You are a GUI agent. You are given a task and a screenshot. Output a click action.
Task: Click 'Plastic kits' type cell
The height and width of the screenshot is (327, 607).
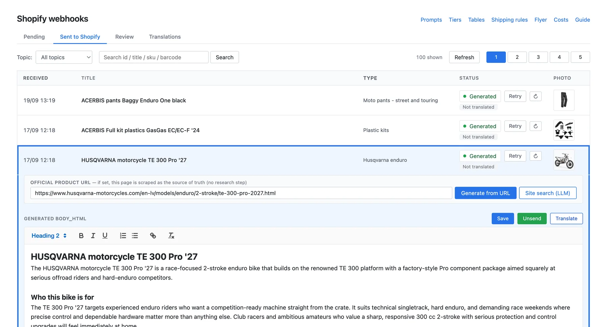point(376,130)
